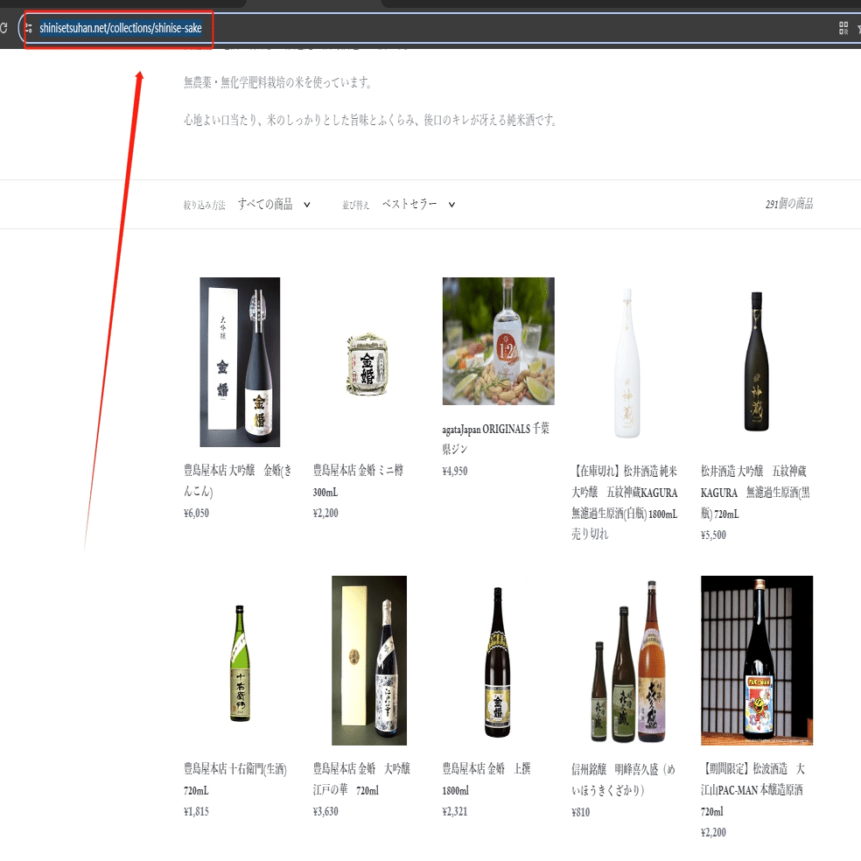This screenshot has width=861, height=861.
Task: Click the 売り切れ sold-out label
Action: coord(590,534)
